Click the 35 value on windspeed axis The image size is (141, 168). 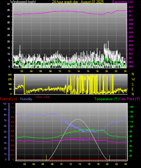[x=8, y=23]
